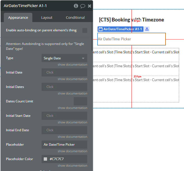This screenshot has width=184, height=171.
Task: Switch to the Conditional tab
Action: click(x=75, y=17)
